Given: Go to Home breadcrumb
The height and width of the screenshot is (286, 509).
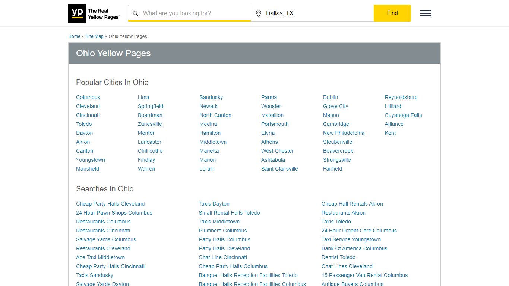Looking at the screenshot, I should click(74, 36).
